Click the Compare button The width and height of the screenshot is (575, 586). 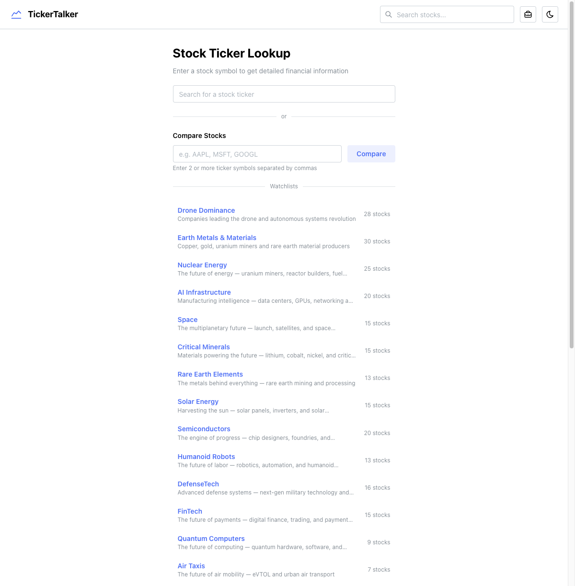(371, 154)
